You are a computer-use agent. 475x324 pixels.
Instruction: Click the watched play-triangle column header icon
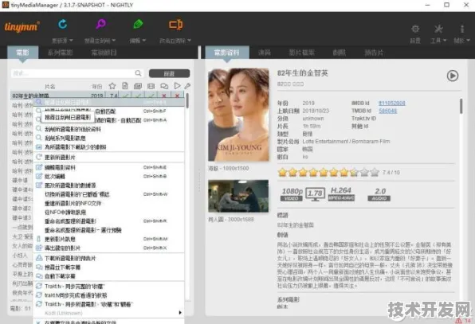(x=177, y=86)
